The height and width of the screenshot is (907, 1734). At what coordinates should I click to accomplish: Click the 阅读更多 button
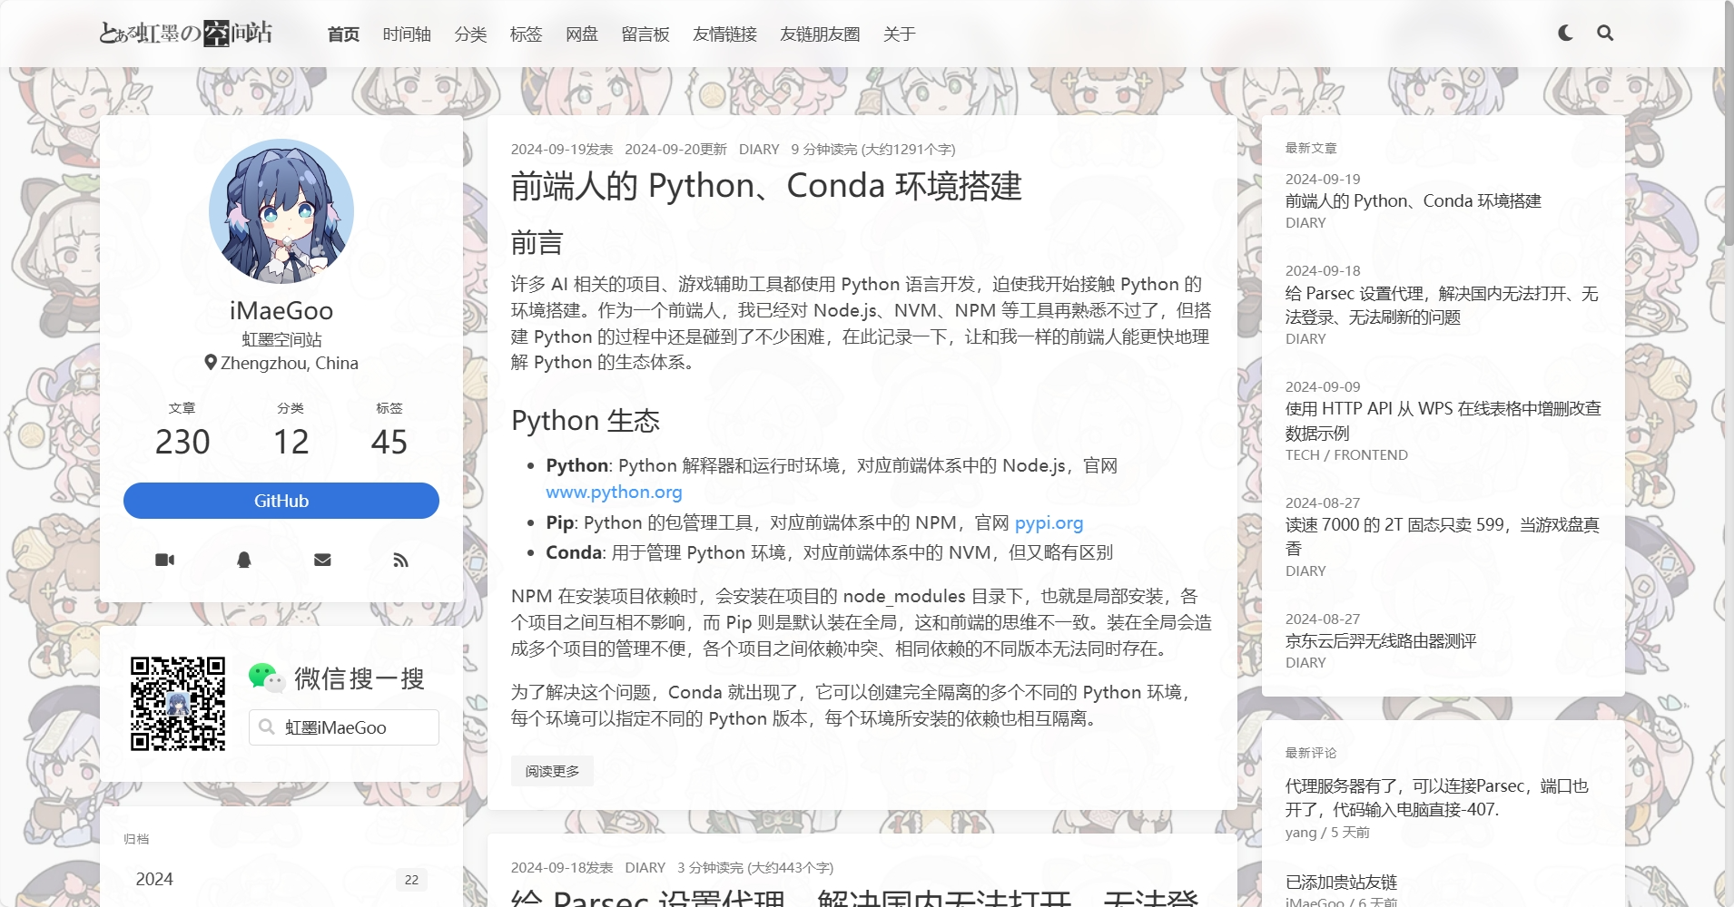[551, 770]
